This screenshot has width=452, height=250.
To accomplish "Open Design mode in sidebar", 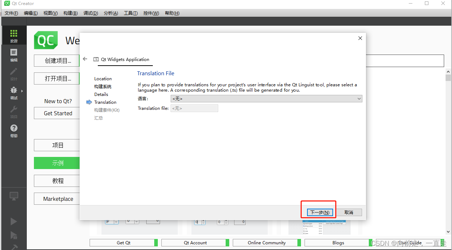I will (14, 74).
